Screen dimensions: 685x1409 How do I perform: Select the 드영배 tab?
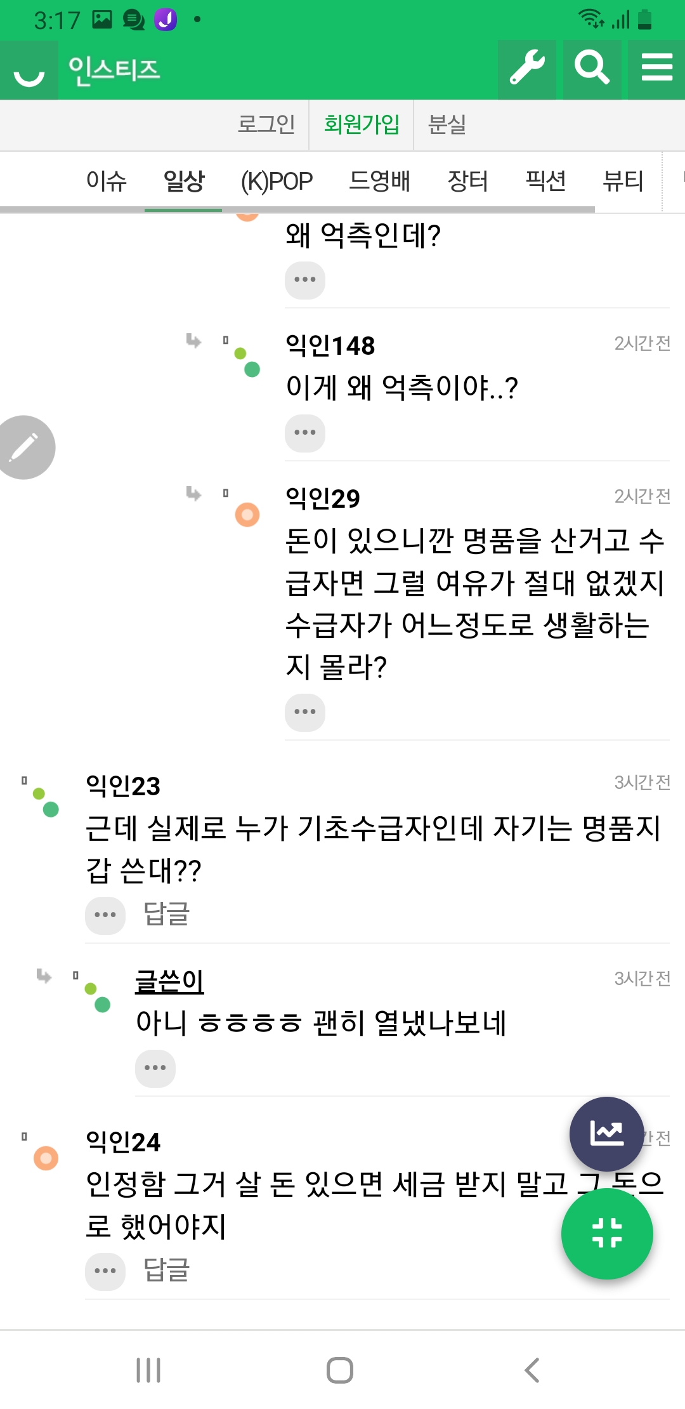click(x=379, y=182)
